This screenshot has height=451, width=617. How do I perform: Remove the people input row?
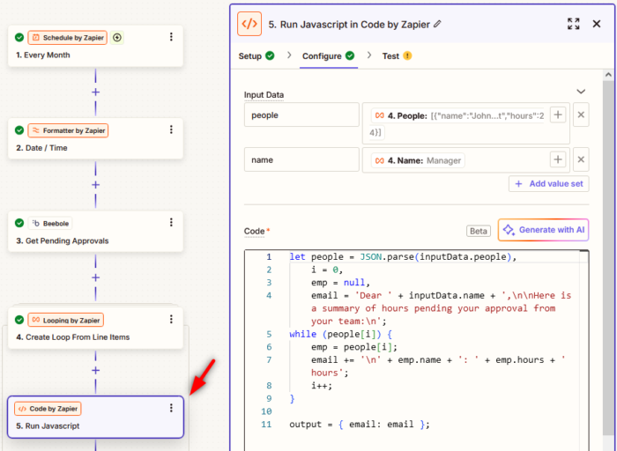click(581, 115)
